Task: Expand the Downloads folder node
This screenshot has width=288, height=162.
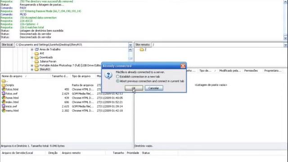Action: click(x=32, y=58)
